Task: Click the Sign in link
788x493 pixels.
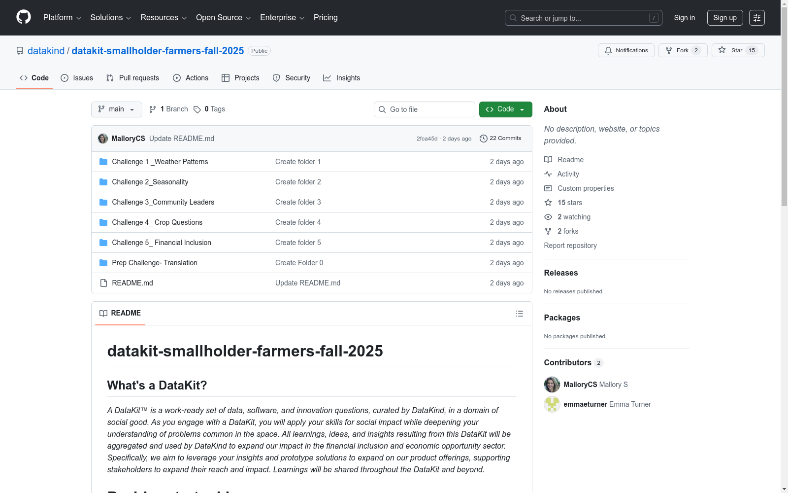Action: pyautogui.click(x=685, y=18)
